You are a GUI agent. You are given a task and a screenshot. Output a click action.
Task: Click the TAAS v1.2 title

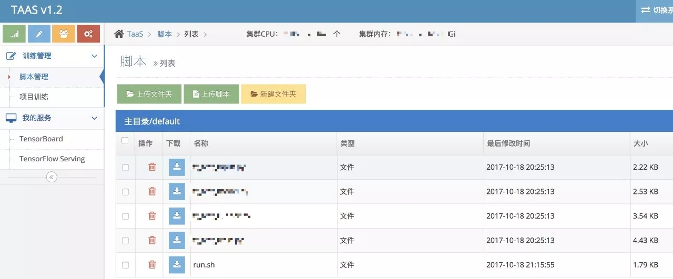click(x=37, y=9)
